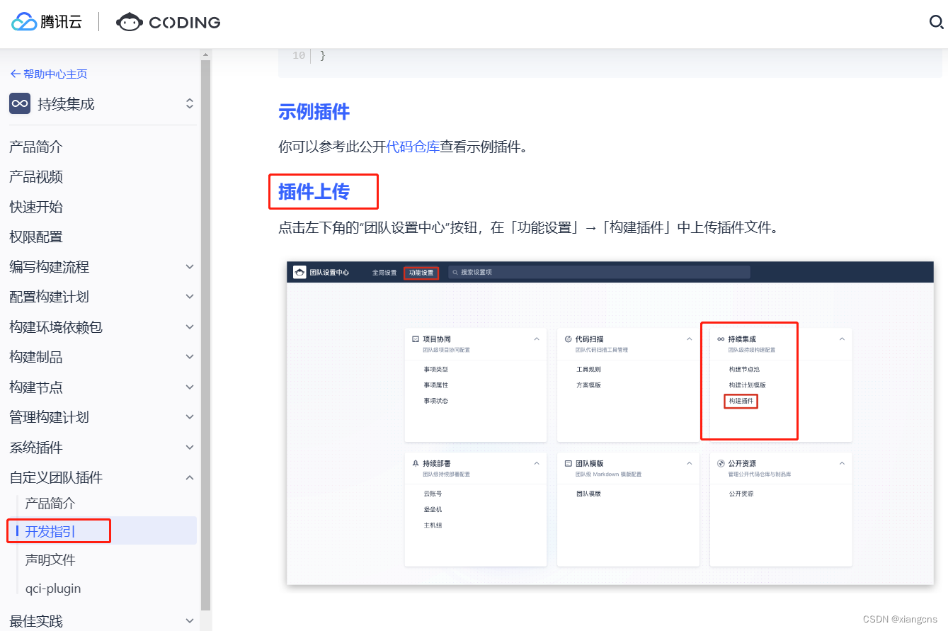Expand 配置构建计划 section chevron

point(189,297)
